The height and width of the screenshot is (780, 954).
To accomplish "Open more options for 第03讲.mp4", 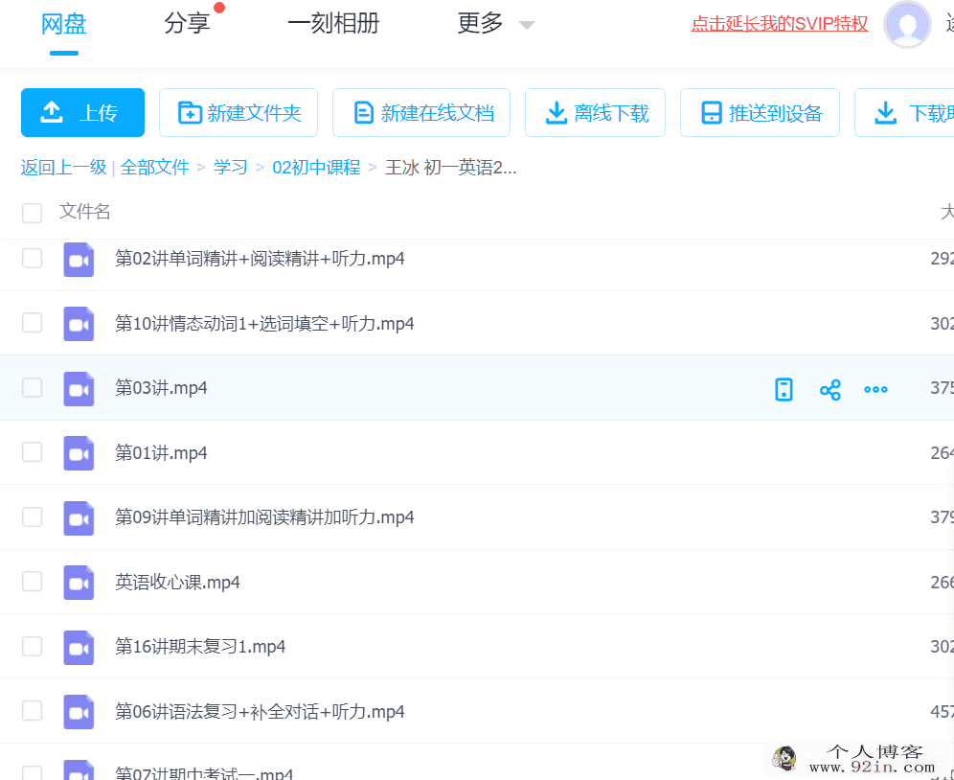I will pos(875,390).
